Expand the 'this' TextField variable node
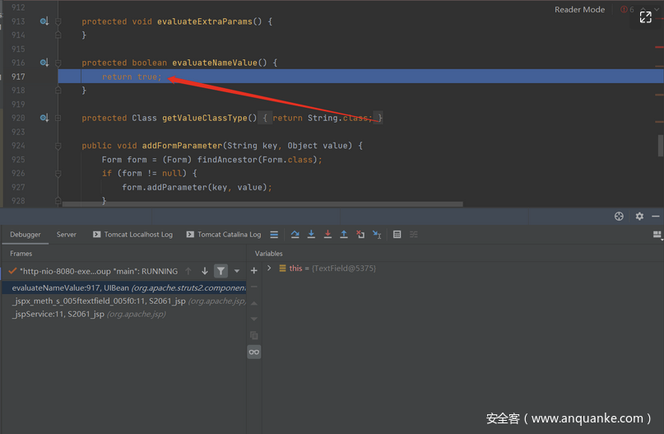The image size is (664, 434). (x=269, y=268)
